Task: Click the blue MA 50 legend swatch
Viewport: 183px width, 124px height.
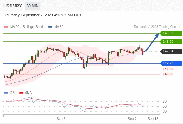Action: coord(50,27)
